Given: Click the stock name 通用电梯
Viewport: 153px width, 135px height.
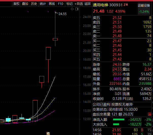Looking at the screenshot, I should 100,5.
